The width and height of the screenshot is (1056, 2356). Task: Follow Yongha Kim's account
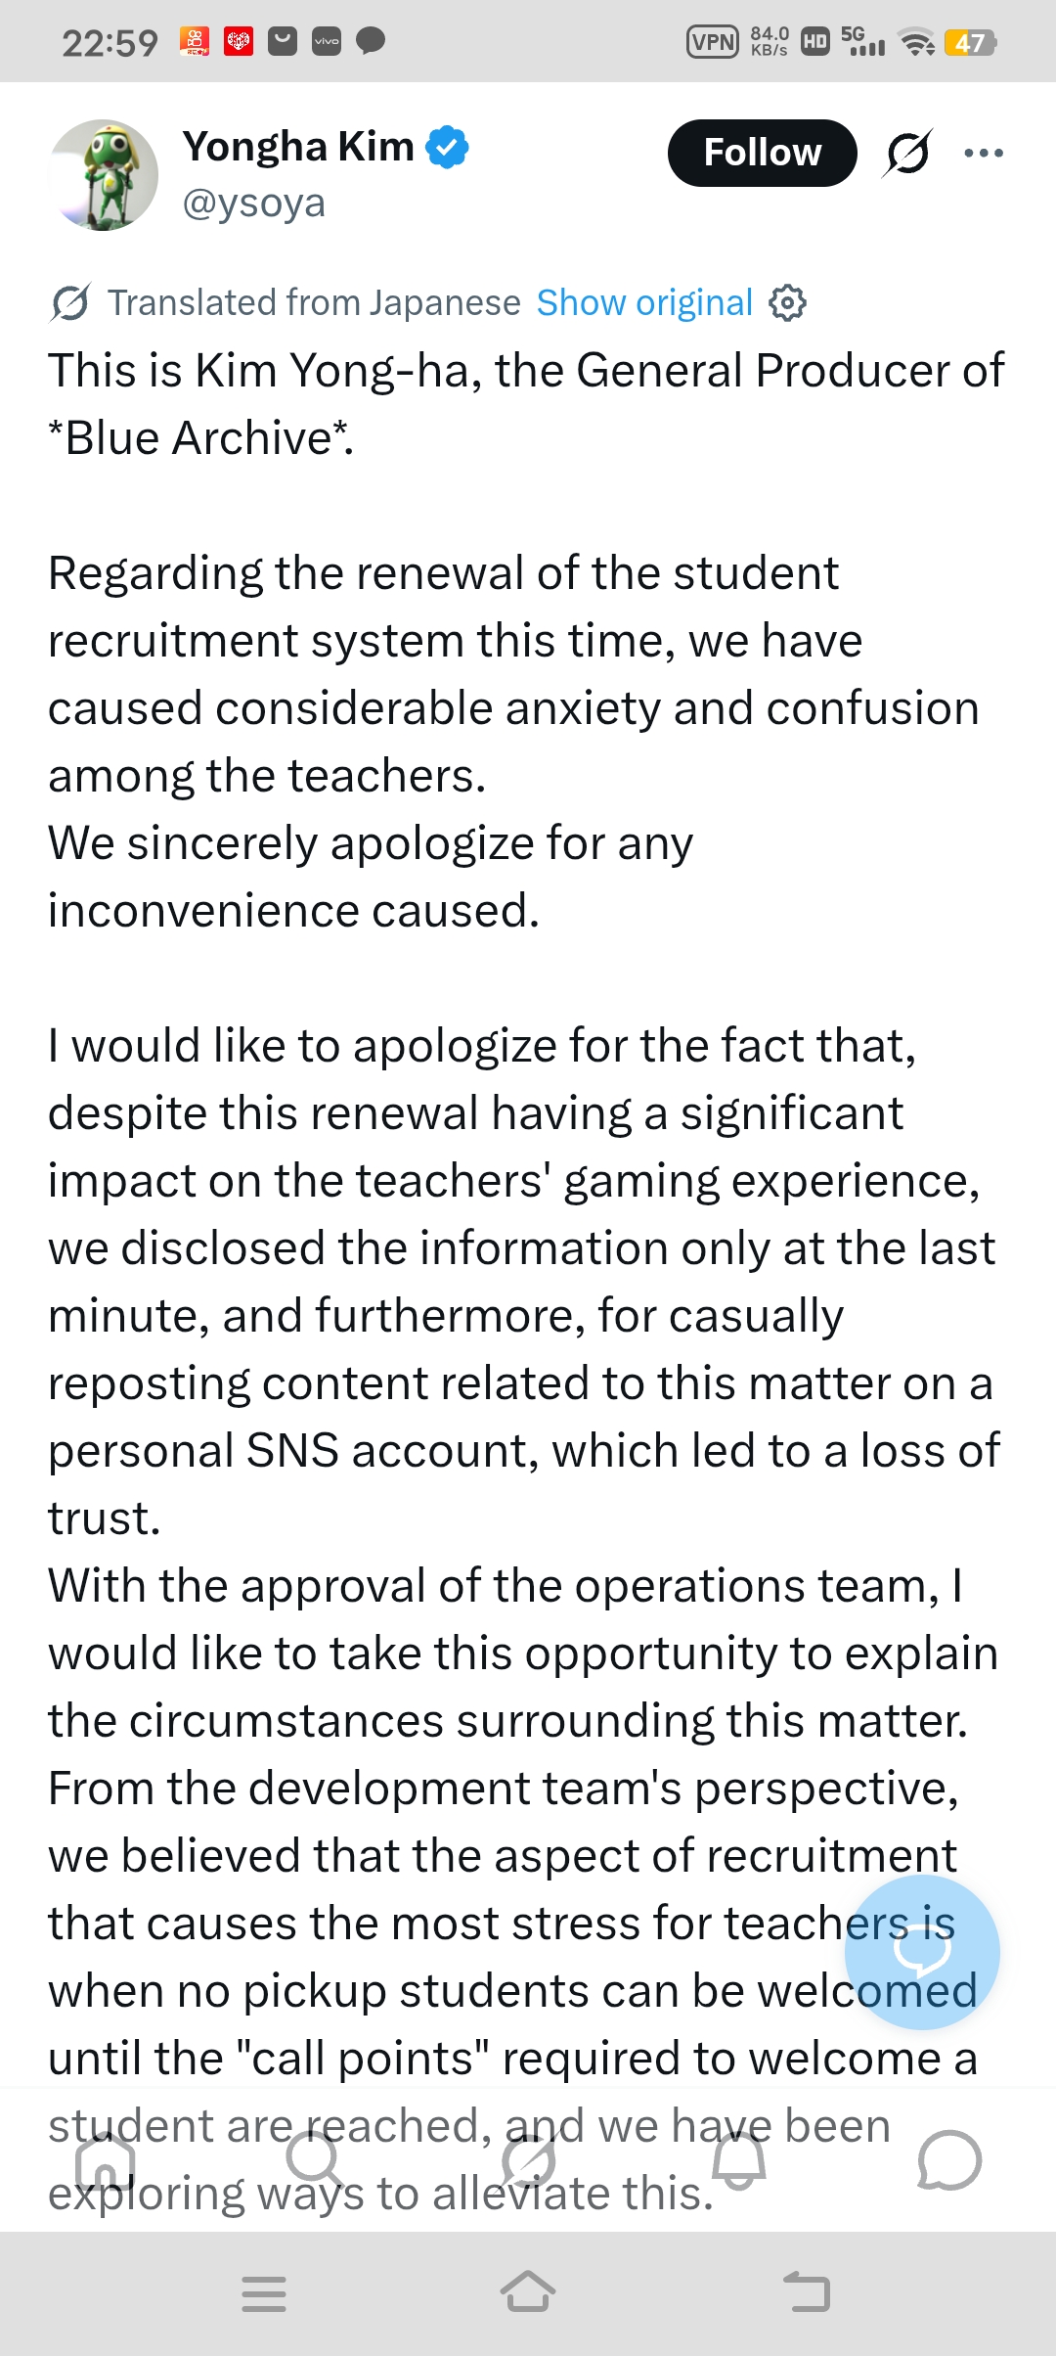762,153
